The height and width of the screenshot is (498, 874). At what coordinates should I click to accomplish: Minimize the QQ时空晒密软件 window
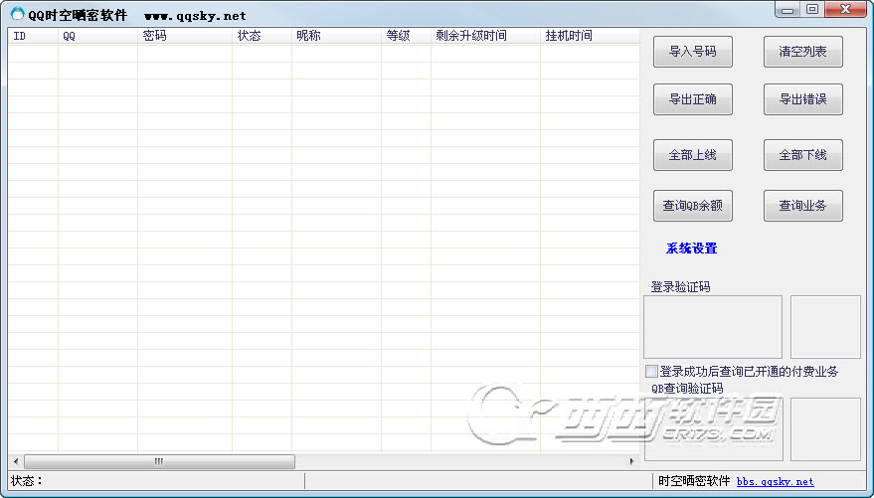click(787, 10)
